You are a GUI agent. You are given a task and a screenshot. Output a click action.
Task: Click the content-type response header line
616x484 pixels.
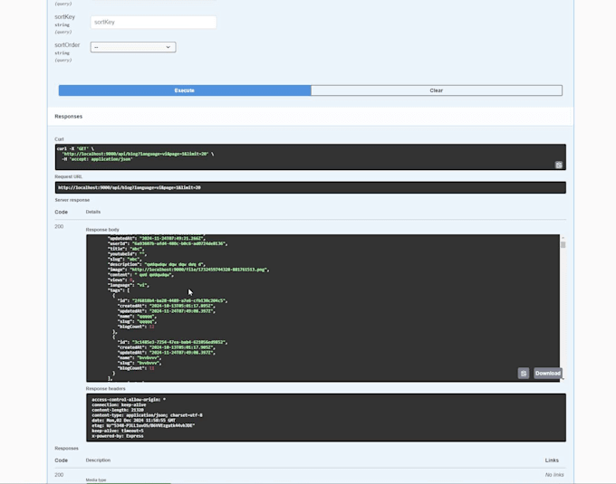tap(147, 415)
